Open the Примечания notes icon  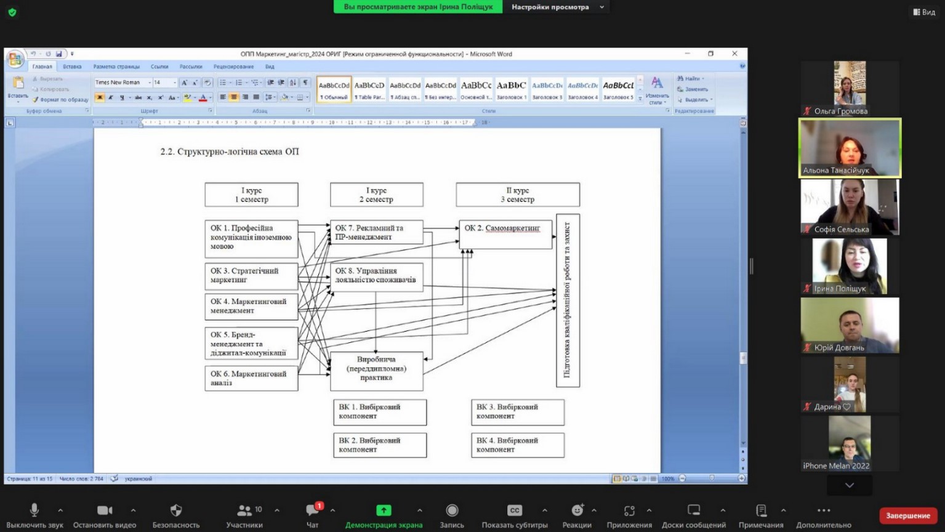point(761,510)
